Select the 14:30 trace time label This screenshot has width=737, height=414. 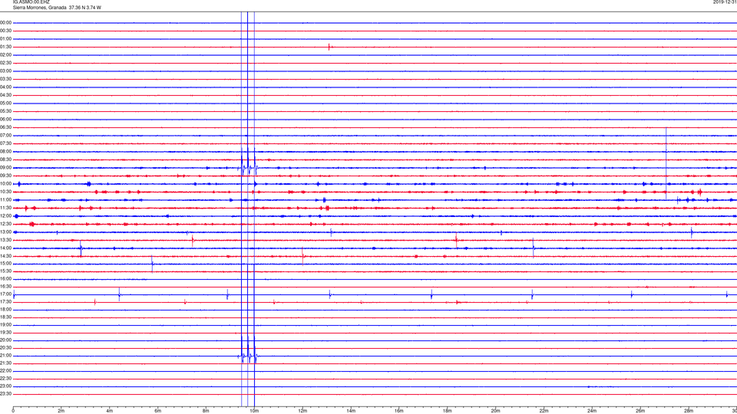click(x=5, y=256)
